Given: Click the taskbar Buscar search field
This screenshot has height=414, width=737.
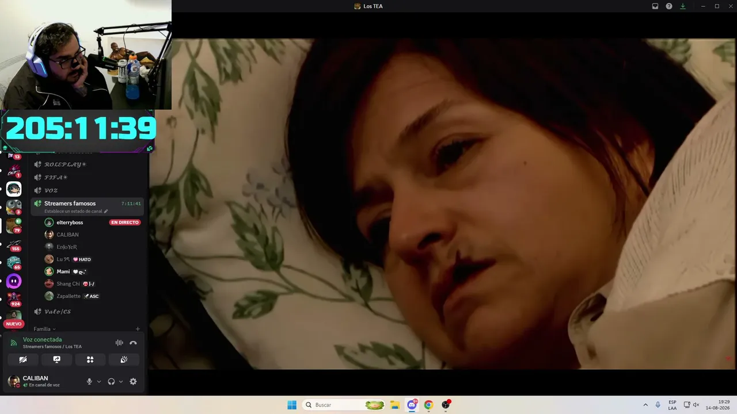Looking at the screenshot, I should [344, 405].
